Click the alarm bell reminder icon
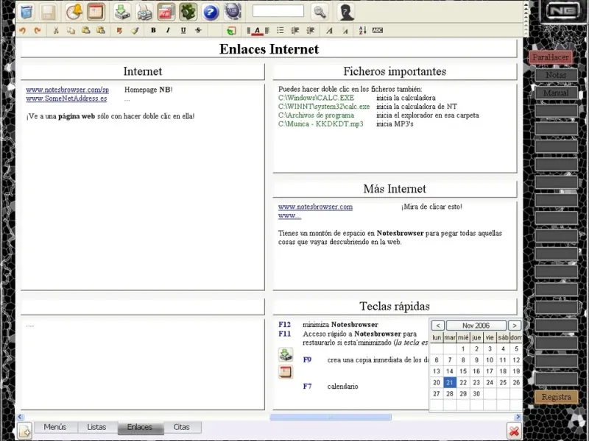 point(74,12)
